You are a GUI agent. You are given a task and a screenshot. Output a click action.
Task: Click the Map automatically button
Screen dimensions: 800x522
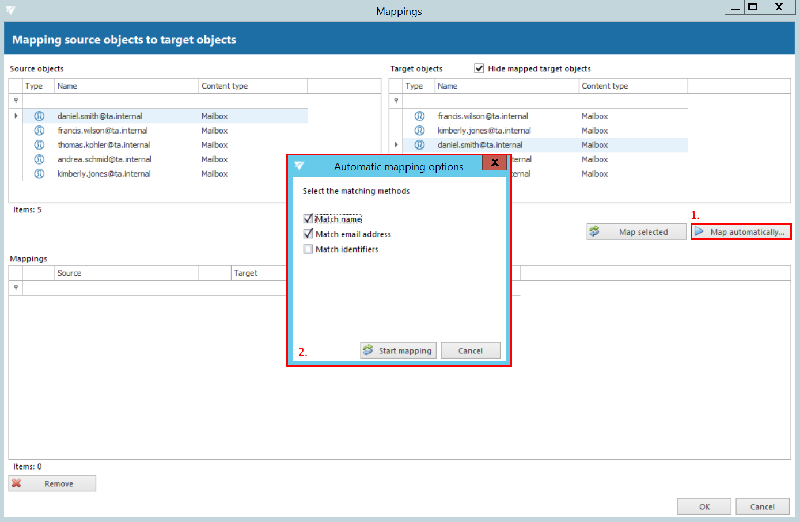pos(741,232)
